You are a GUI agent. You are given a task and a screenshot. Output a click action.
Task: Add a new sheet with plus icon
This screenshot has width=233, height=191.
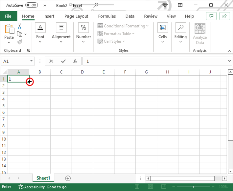[68, 178]
